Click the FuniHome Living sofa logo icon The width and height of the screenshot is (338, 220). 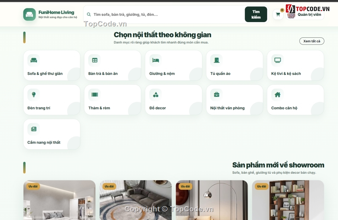tap(29, 15)
